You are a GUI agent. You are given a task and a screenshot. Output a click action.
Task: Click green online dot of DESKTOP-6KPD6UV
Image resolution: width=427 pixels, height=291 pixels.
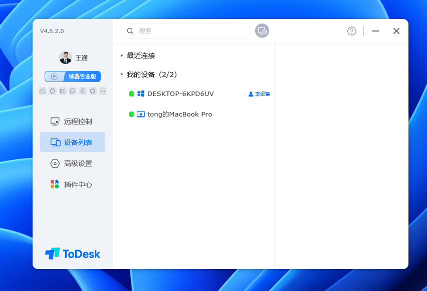[x=131, y=93]
